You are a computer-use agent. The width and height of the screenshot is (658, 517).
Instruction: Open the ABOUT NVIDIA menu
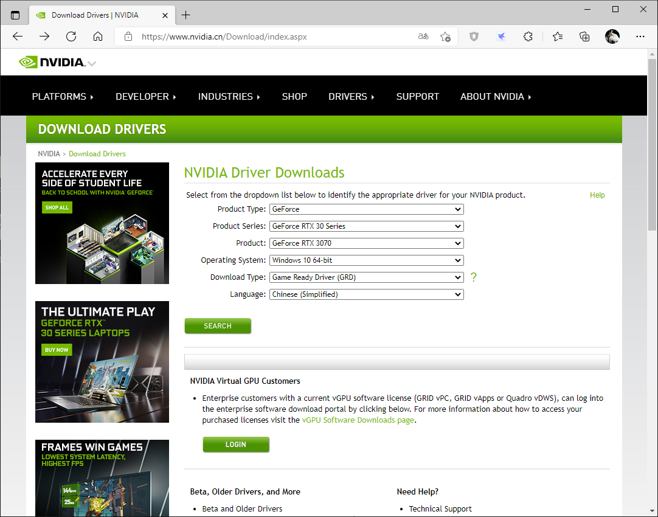click(496, 97)
